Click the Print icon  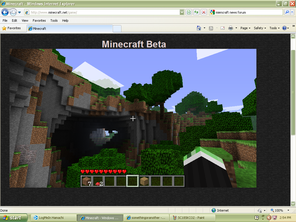point(230,28)
